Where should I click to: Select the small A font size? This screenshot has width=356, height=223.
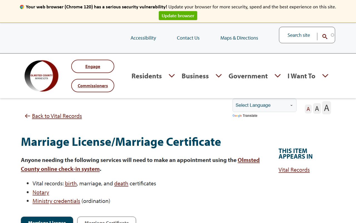tap(308, 109)
